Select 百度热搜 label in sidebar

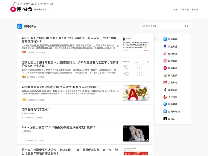pos(173,47)
